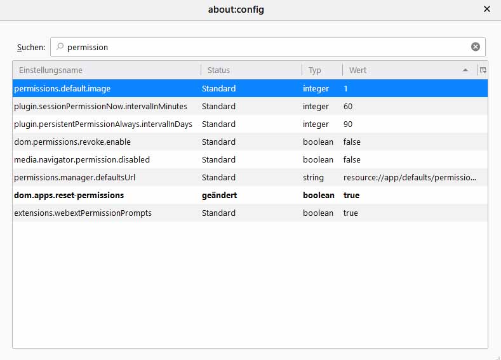The width and height of the screenshot is (501, 360).
Task: Sort by Typ column header
Action: (x=322, y=70)
